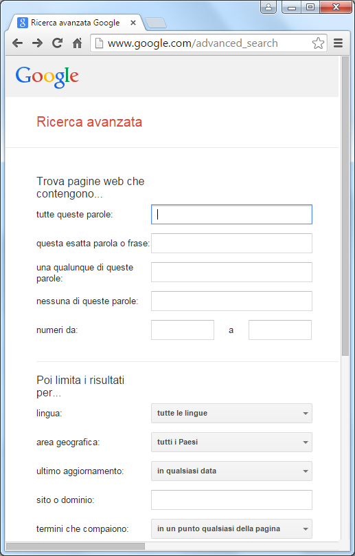Go forward with the browser arrow
This screenshot has width=355, height=556.
pyautogui.click(x=37, y=43)
